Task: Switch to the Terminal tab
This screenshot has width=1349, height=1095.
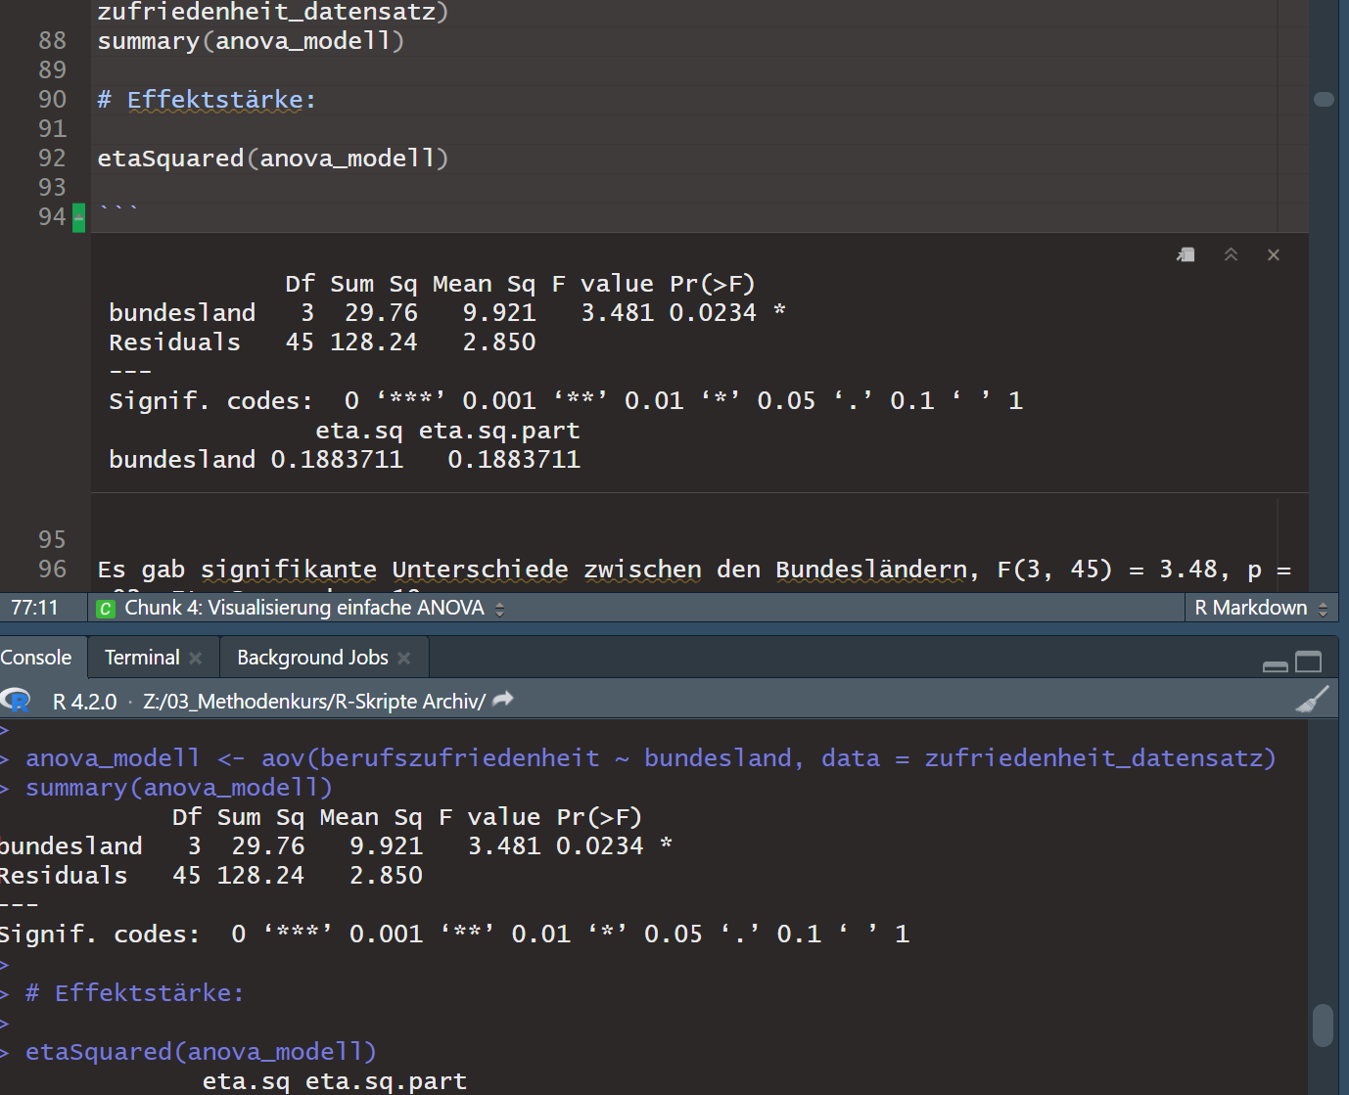Action: [x=142, y=658]
